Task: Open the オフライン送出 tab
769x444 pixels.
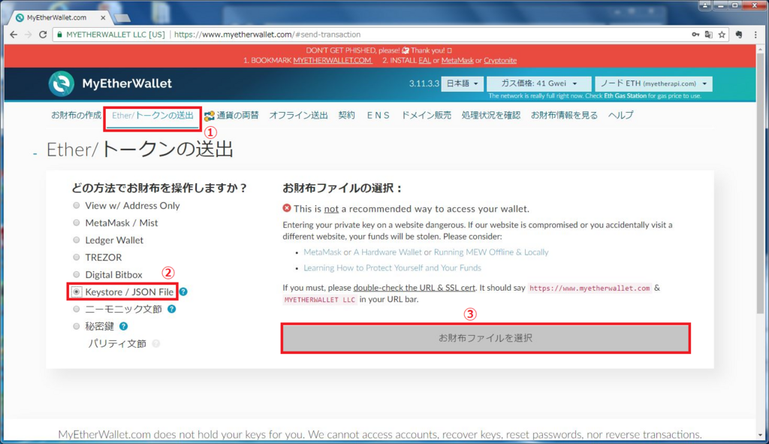Action: point(298,115)
